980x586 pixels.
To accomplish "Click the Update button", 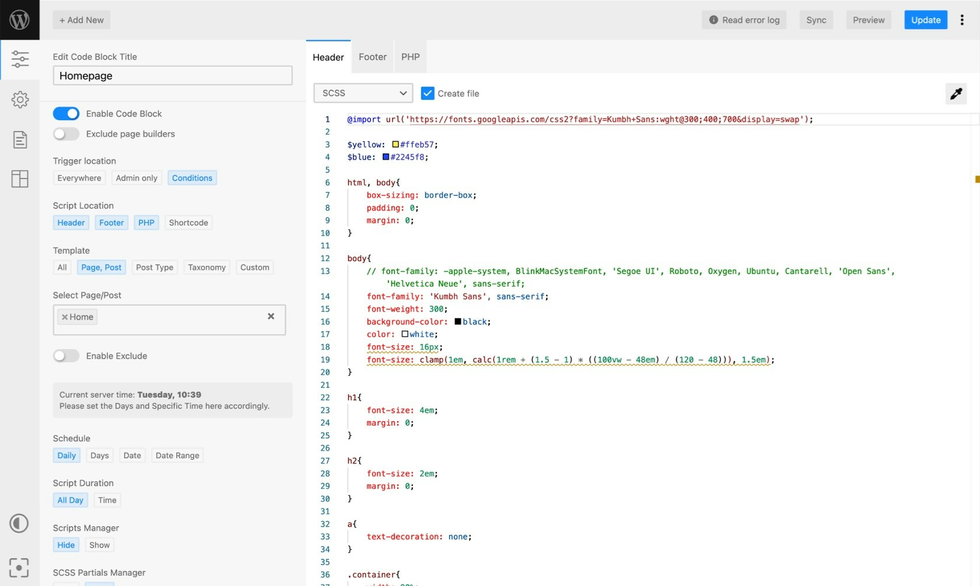I will coord(925,19).
